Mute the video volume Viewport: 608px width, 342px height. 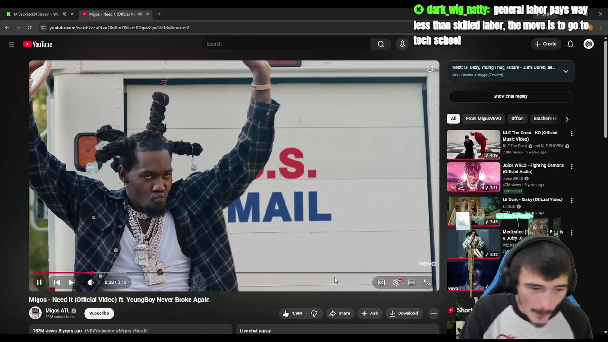point(90,282)
